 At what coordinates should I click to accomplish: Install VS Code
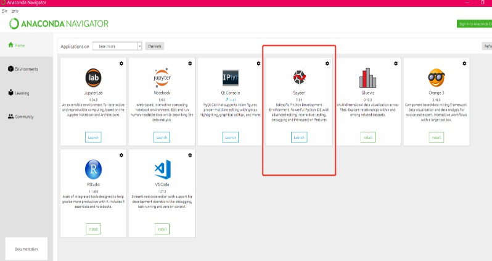(x=162, y=229)
